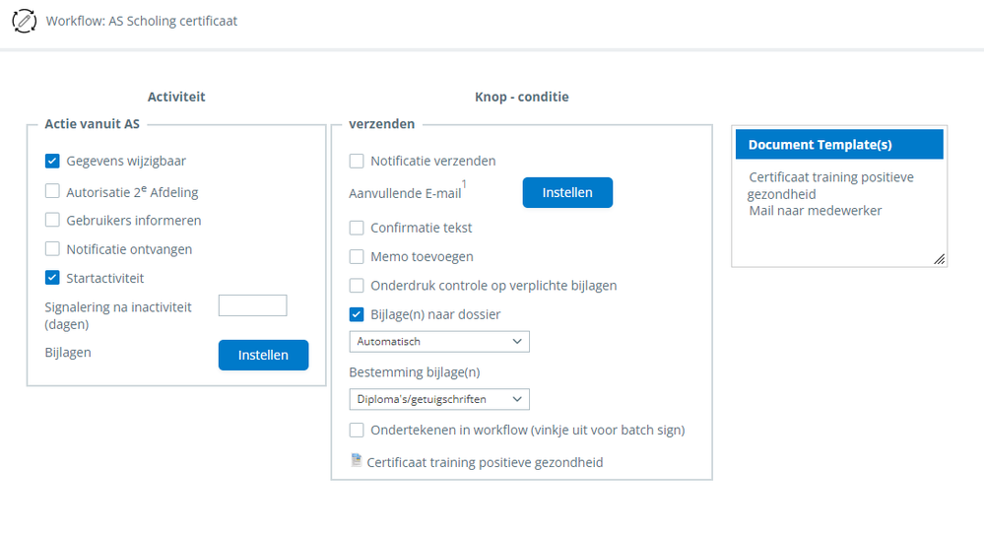Enable Notificatie verzenden checkbox
The height and width of the screenshot is (535, 984).
pyautogui.click(x=357, y=162)
